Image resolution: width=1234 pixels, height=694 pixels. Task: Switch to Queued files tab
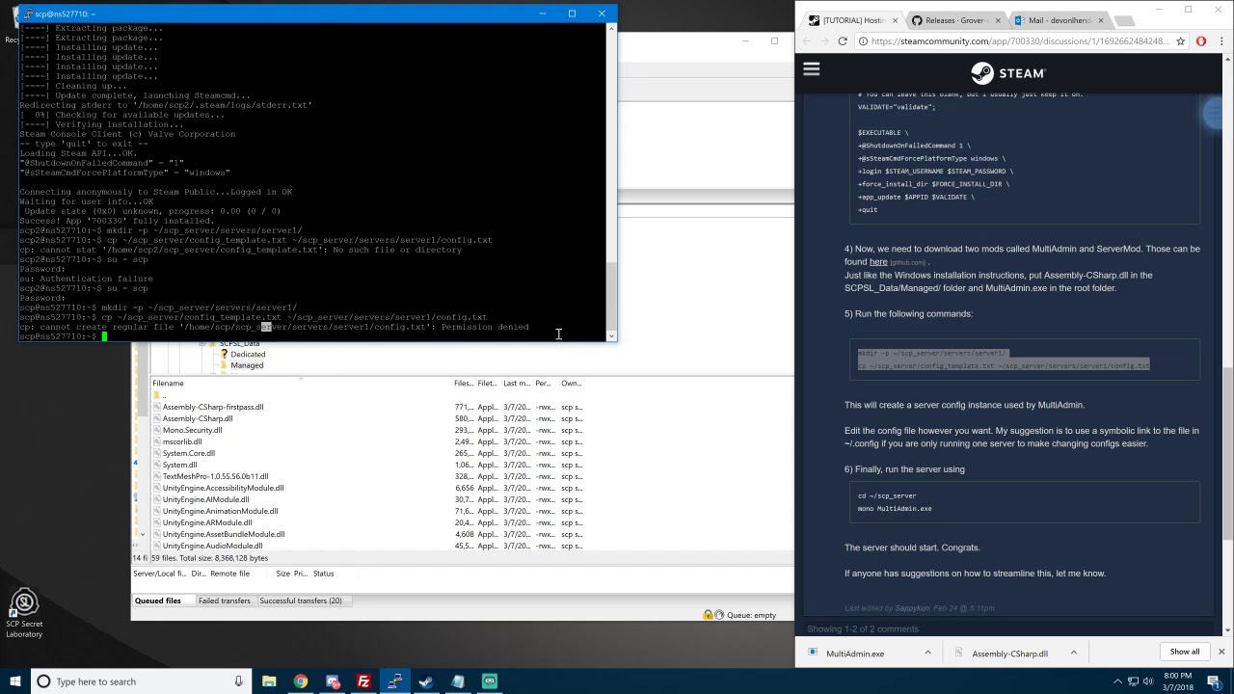coord(158,601)
